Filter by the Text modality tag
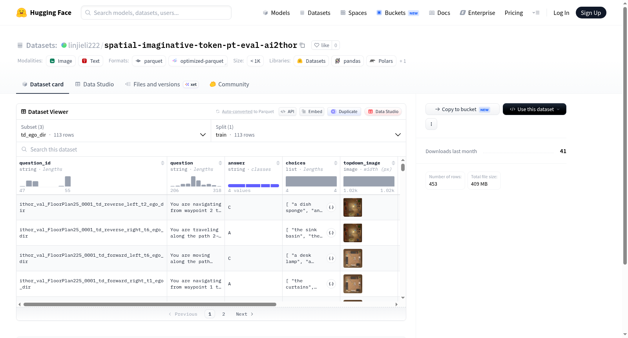The width and height of the screenshot is (628, 338). pyautogui.click(x=91, y=61)
